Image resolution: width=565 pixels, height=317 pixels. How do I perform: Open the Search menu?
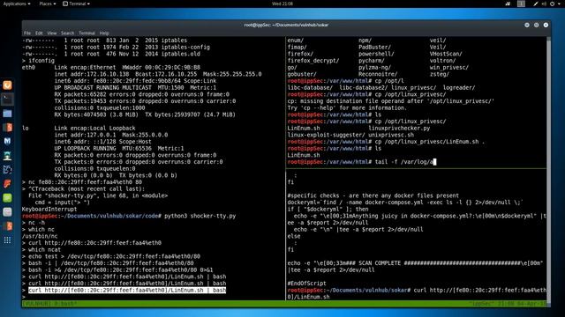click(67, 33)
